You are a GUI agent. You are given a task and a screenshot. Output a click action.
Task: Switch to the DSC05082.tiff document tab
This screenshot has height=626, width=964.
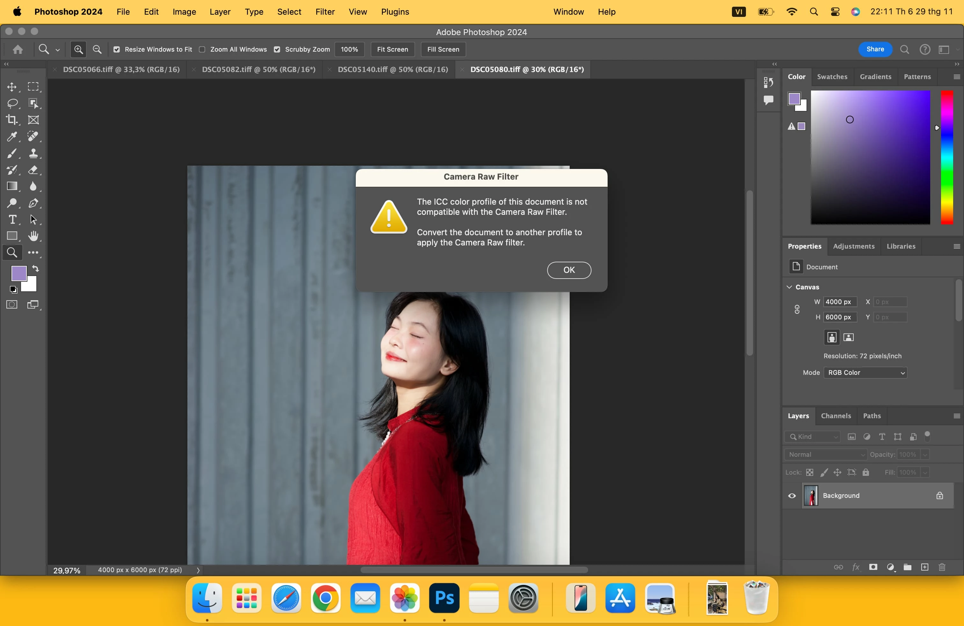[259, 69]
